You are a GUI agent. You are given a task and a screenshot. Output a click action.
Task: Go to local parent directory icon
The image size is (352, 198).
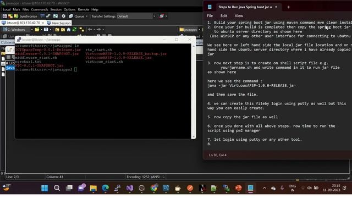point(57,29)
